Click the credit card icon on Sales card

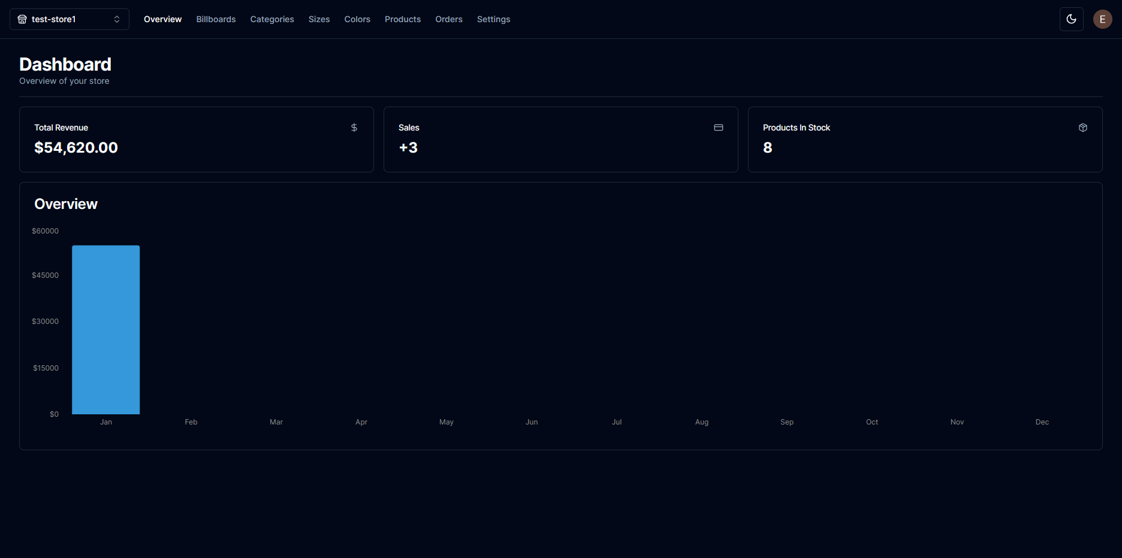[719, 128]
